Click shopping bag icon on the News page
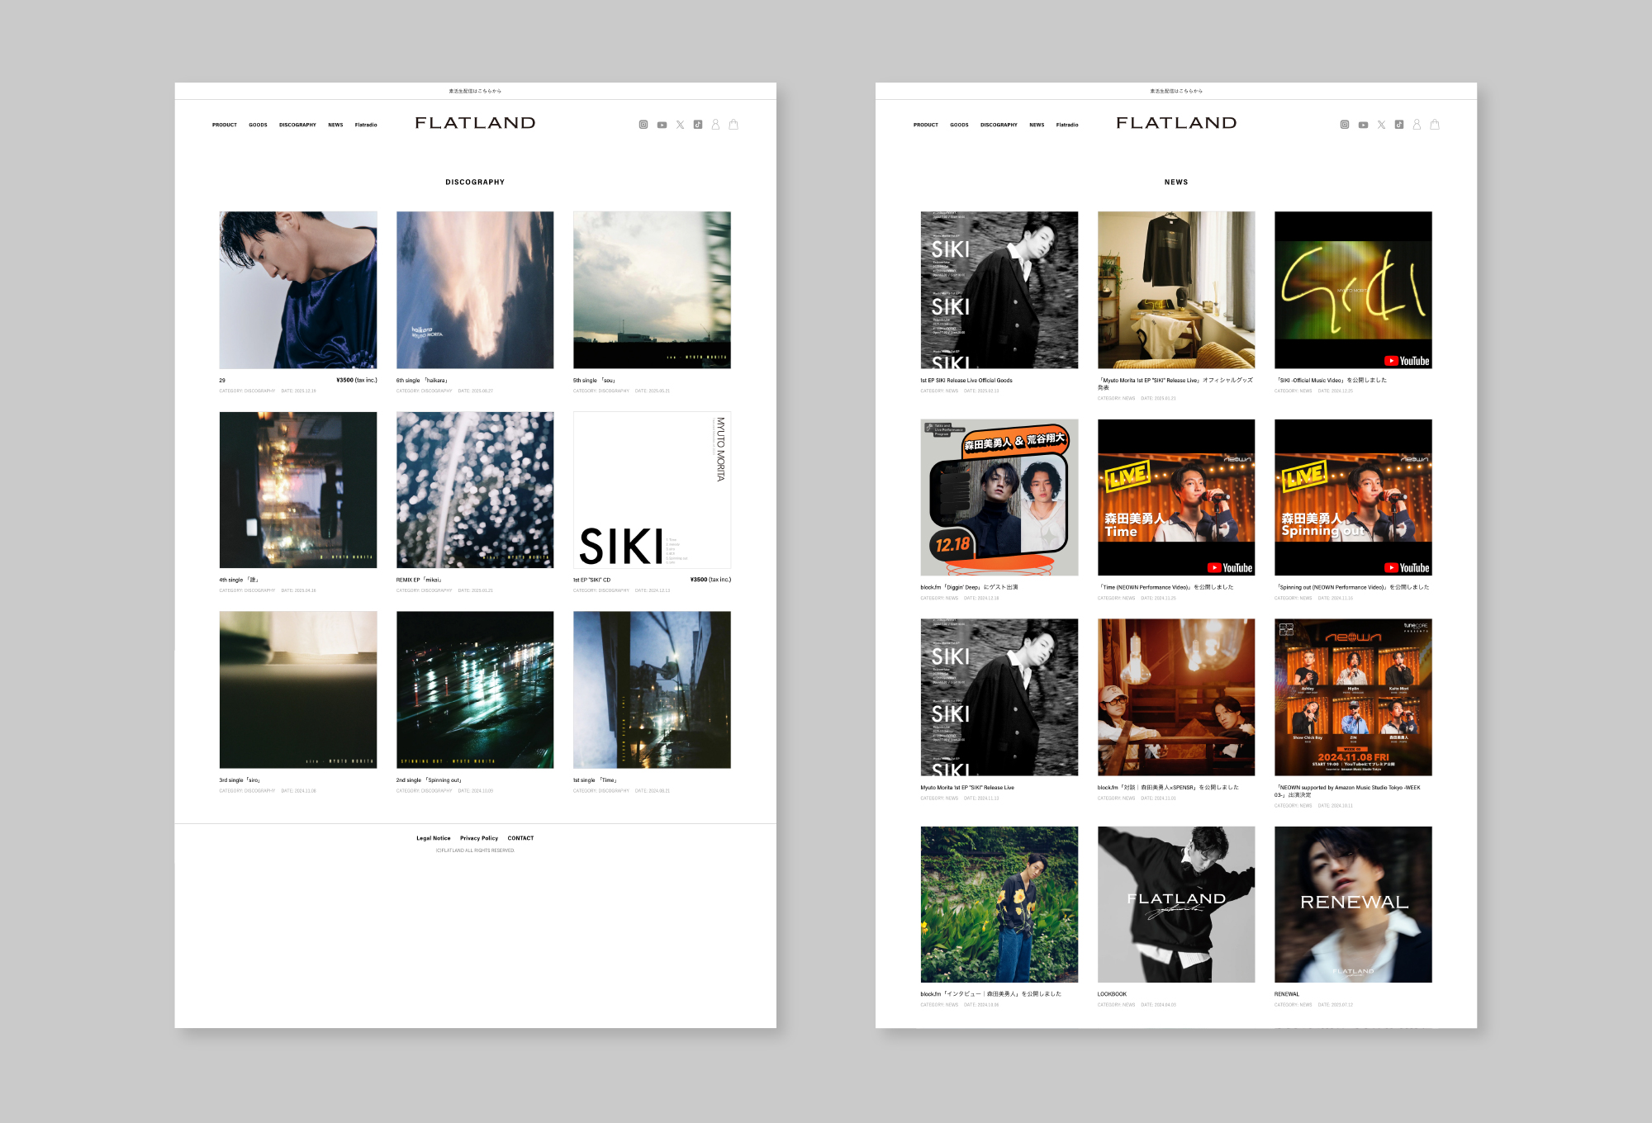This screenshot has width=1652, height=1123. [x=1435, y=125]
